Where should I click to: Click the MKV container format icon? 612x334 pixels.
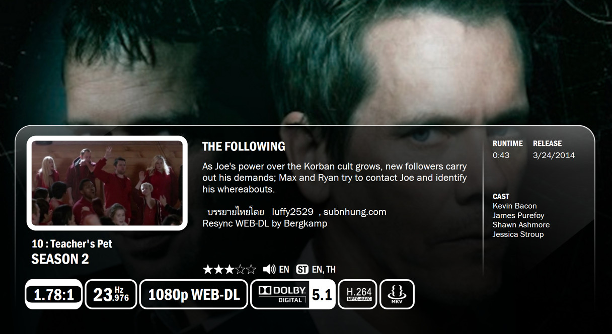(397, 294)
